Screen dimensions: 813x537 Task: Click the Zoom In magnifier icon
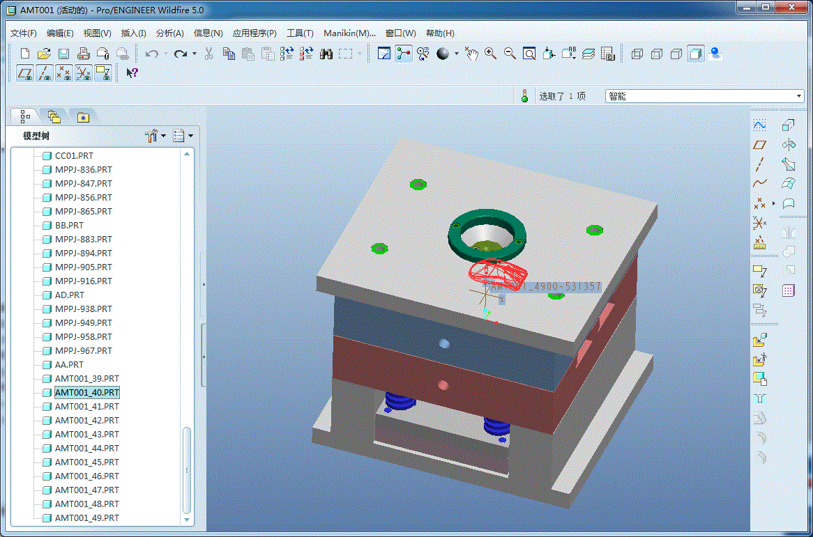[491, 54]
